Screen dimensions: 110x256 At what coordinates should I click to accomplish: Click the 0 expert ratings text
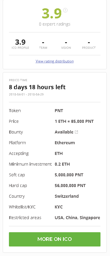55,24
